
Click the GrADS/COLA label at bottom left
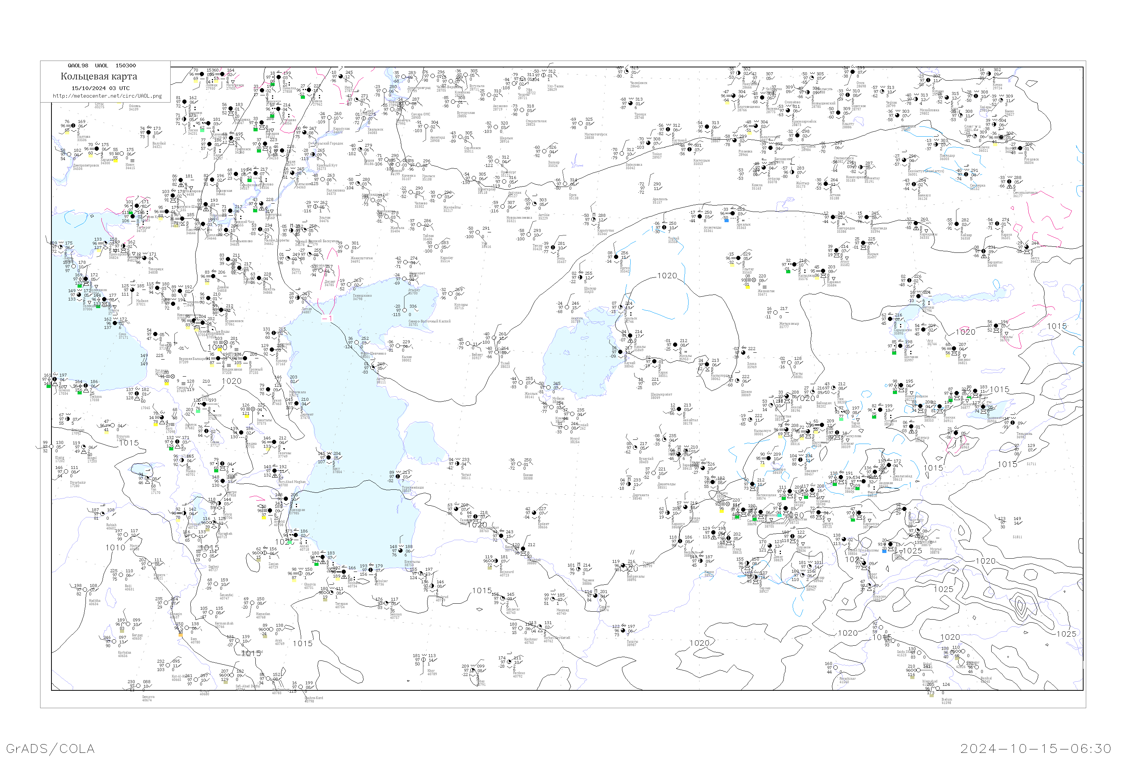click(x=50, y=748)
